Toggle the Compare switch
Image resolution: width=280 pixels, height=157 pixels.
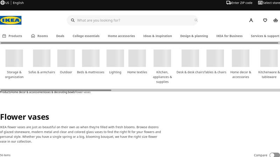(x=275, y=155)
